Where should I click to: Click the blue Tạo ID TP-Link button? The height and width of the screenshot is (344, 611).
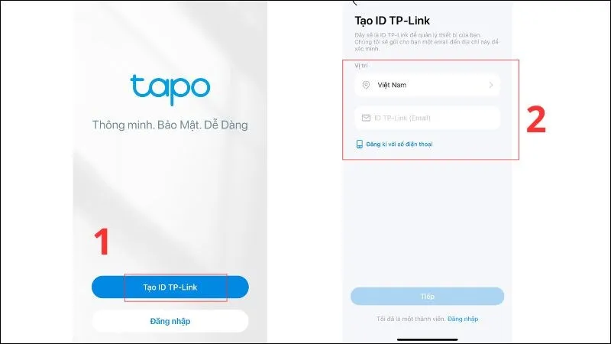click(170, 287)
